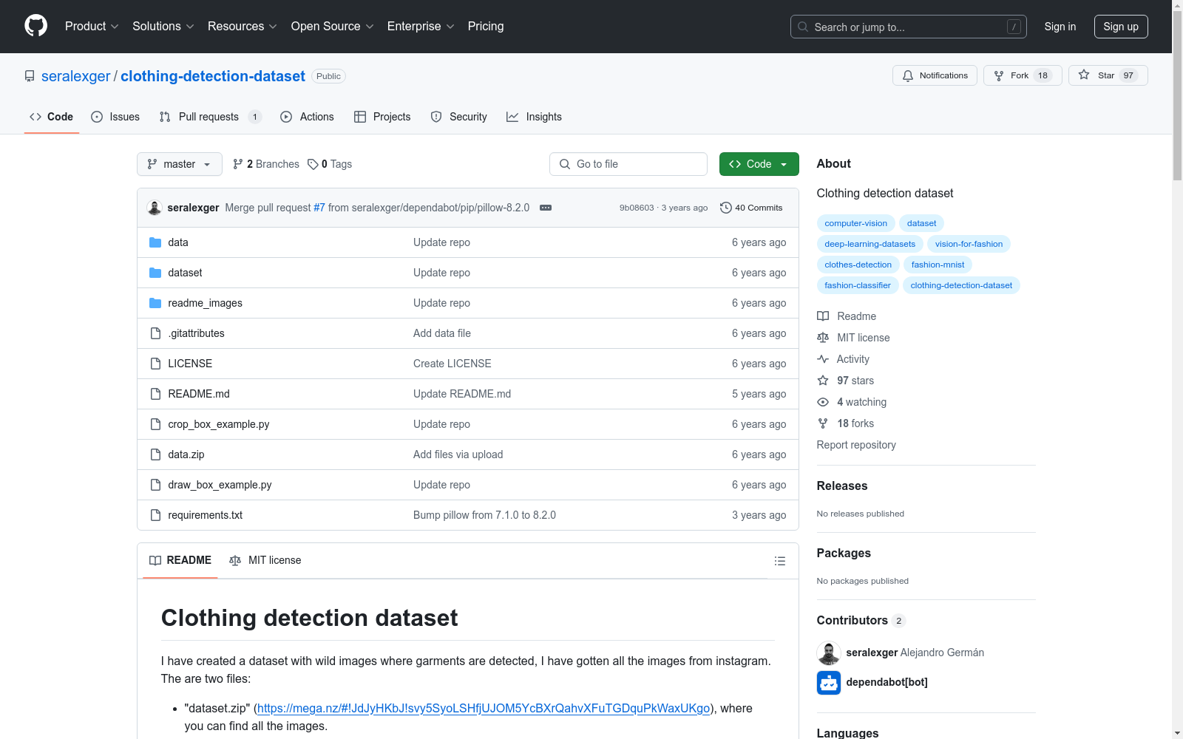The height and width of the screenshot is (739, 1183).
Task: Select the Security tab
Action: point(459,117)
